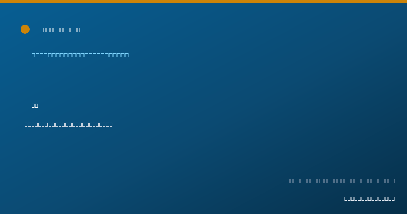Open the long gray footer text line
Image resolution: width=407 pixels, height=214 pixels.
[341, 181]
